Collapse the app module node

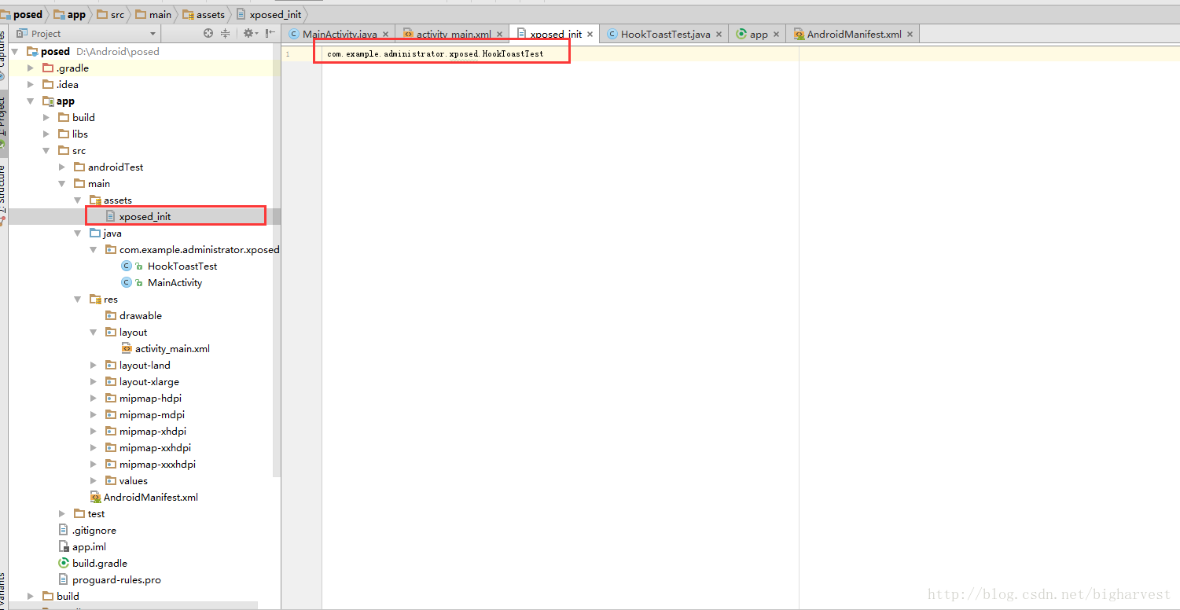(x=31, y=101)
